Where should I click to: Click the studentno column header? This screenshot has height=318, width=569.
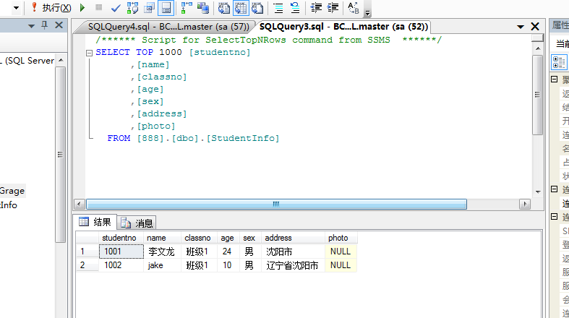coord(119,238)
